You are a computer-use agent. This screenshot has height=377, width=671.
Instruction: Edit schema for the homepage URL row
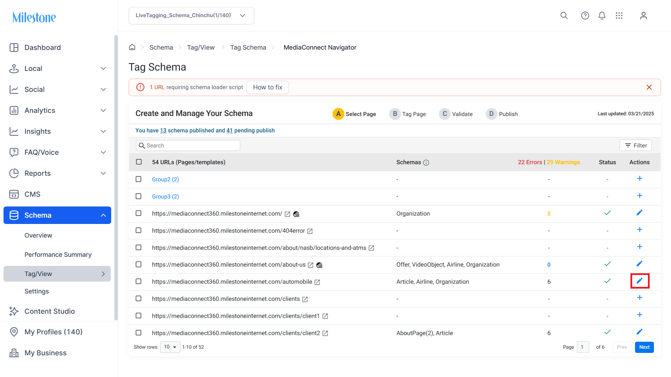point(640,213)
